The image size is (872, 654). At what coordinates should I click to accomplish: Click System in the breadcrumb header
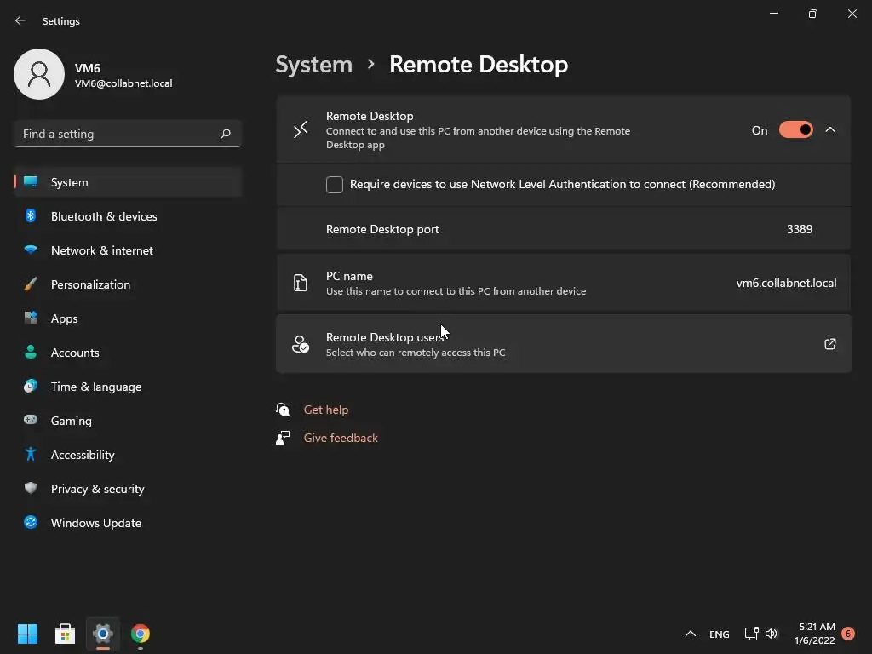tap(313, 65)
